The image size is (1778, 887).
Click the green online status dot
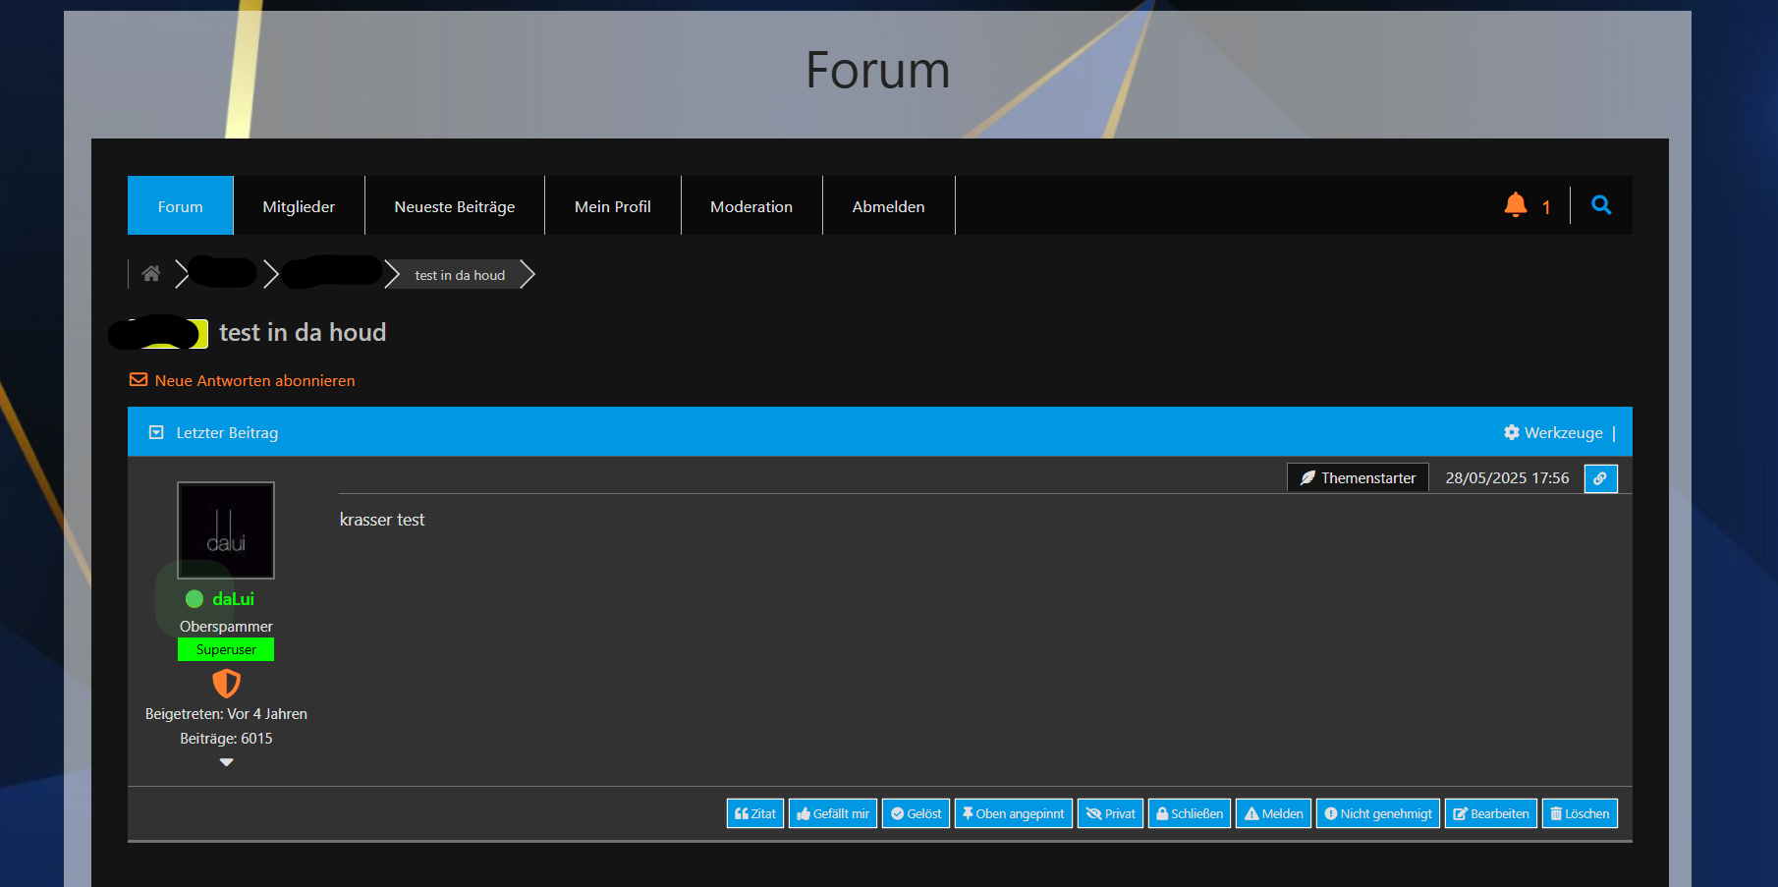pyautogui.click(x=194, y=599)
